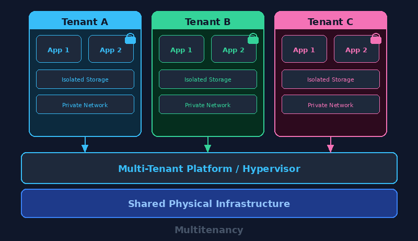Select Isolated Storage in Tenant A
Image resolution: width=418 pixels, height=241 pixels.
point(85,79)
